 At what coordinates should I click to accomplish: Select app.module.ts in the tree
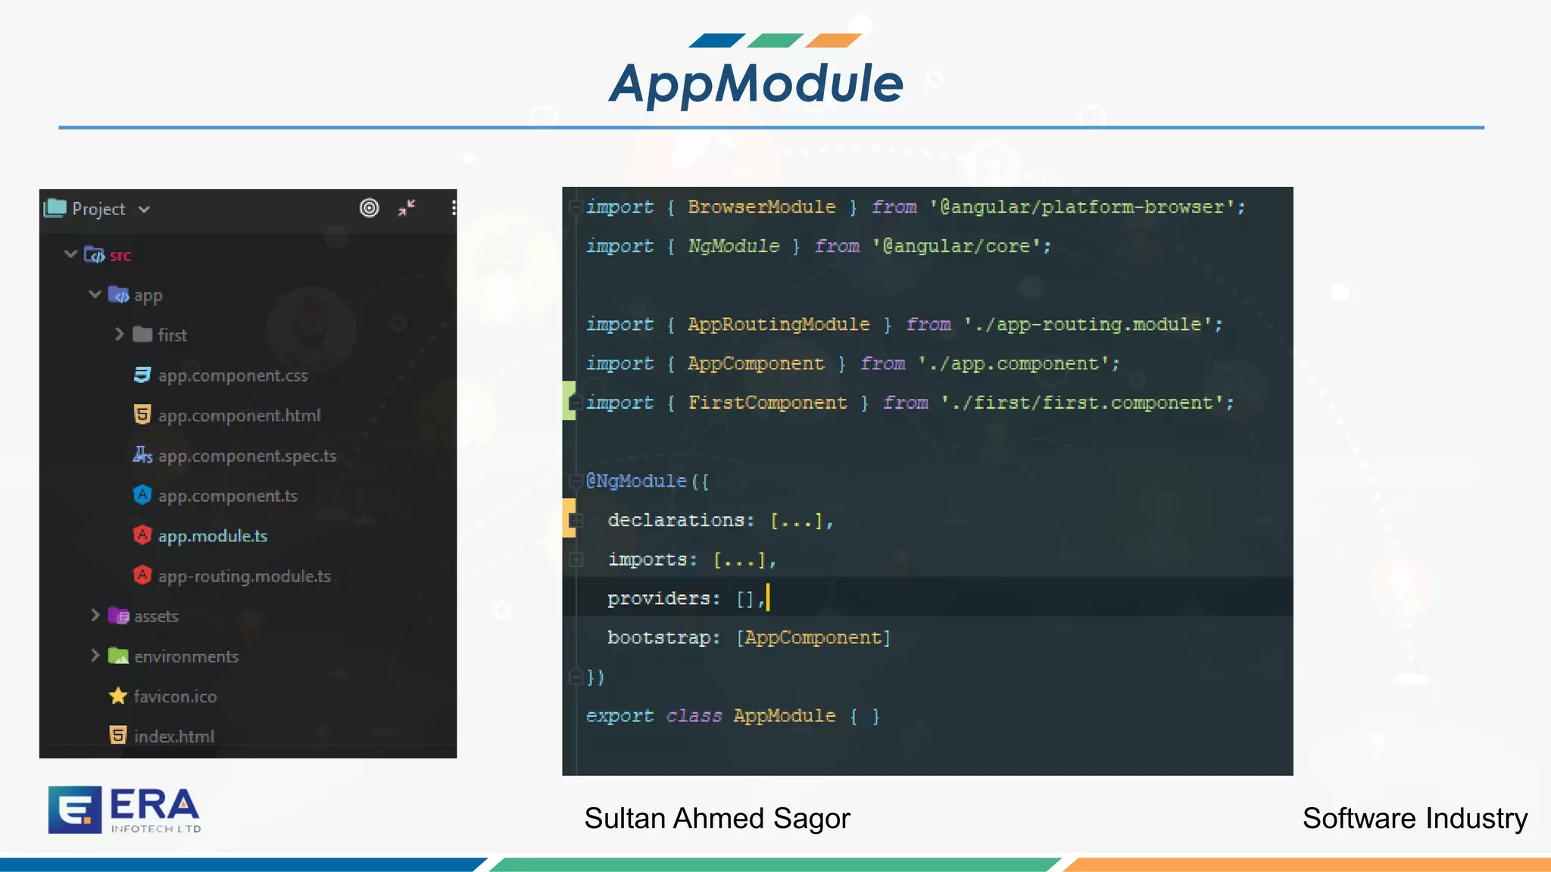tap(213, 536)
